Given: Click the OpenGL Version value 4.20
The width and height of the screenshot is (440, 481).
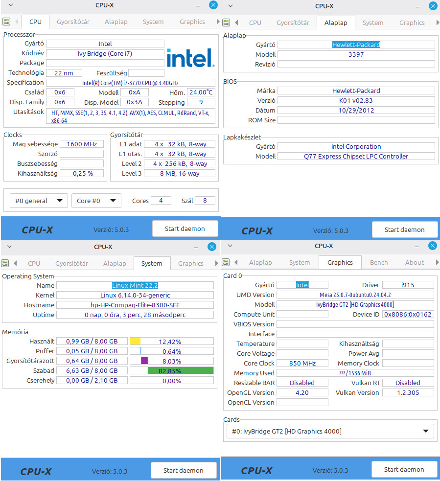Looking at the screenshot, I should (x=302, y=392).
